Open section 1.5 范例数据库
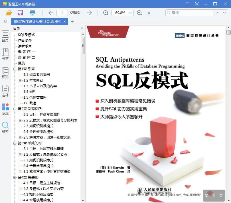 35,98
